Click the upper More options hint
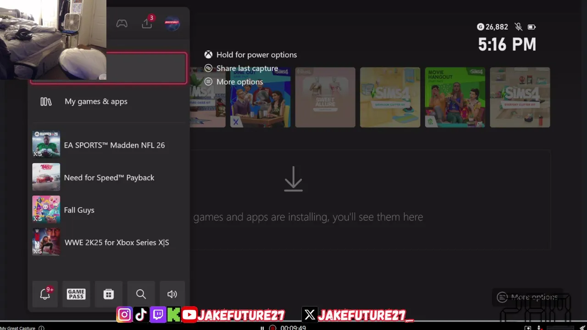Screen dimensions: 587x330 (239, 82)
